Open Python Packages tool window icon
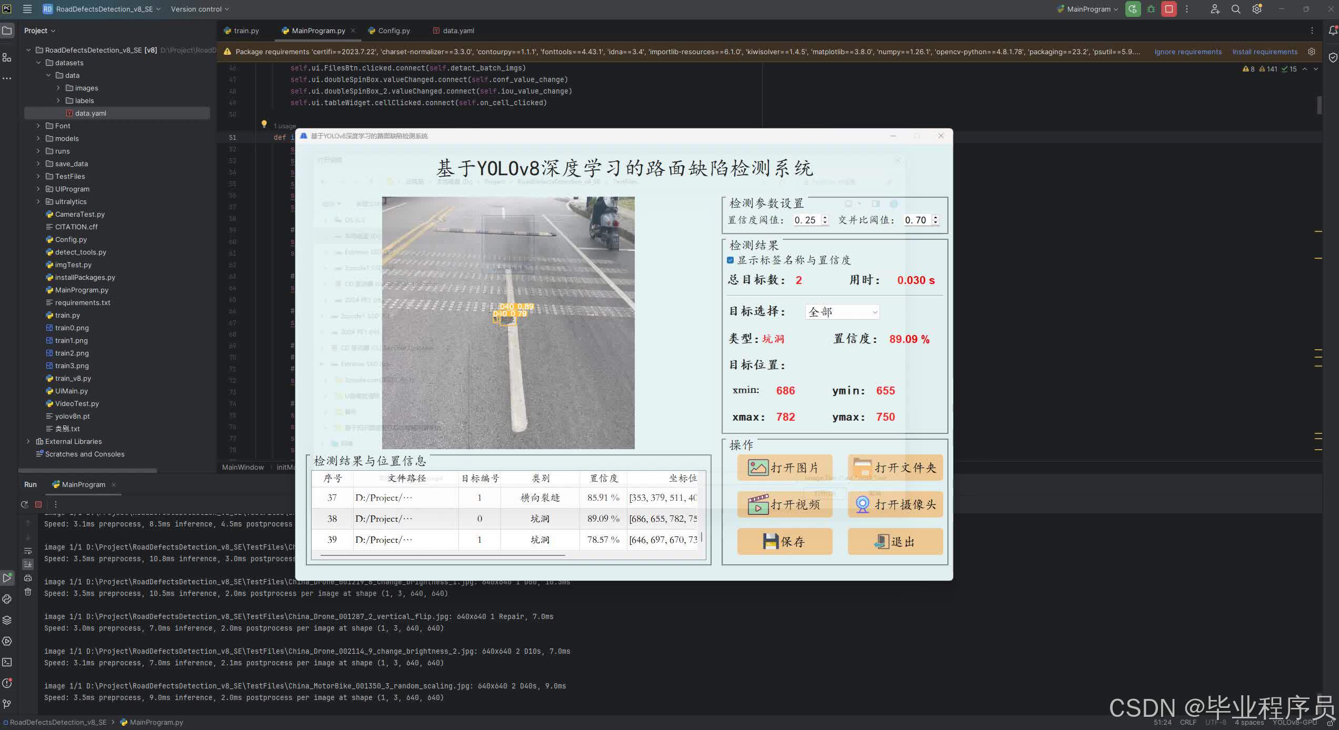This screenshot has width=1339, height=730. tap(7, 599)
